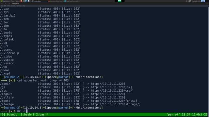Click the tmux session name [0]
Viewport: 209px width, 117px height.
coord(3,114)
